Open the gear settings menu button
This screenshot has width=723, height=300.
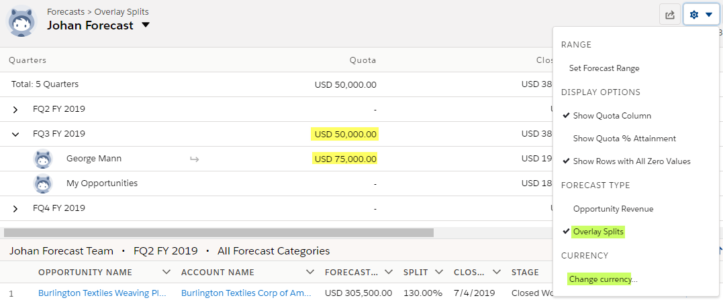pyautogui.click(x=701, y=15)
